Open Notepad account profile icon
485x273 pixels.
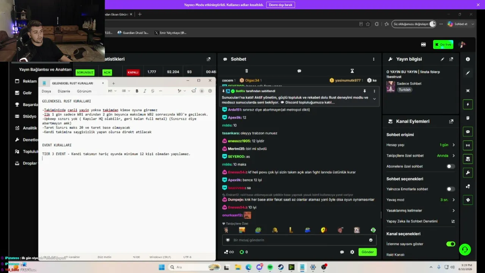point(202,91)
